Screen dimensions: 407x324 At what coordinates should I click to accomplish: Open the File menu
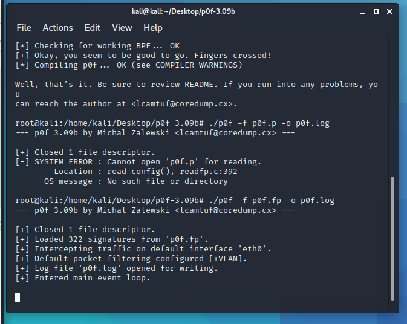coord(24,28)
